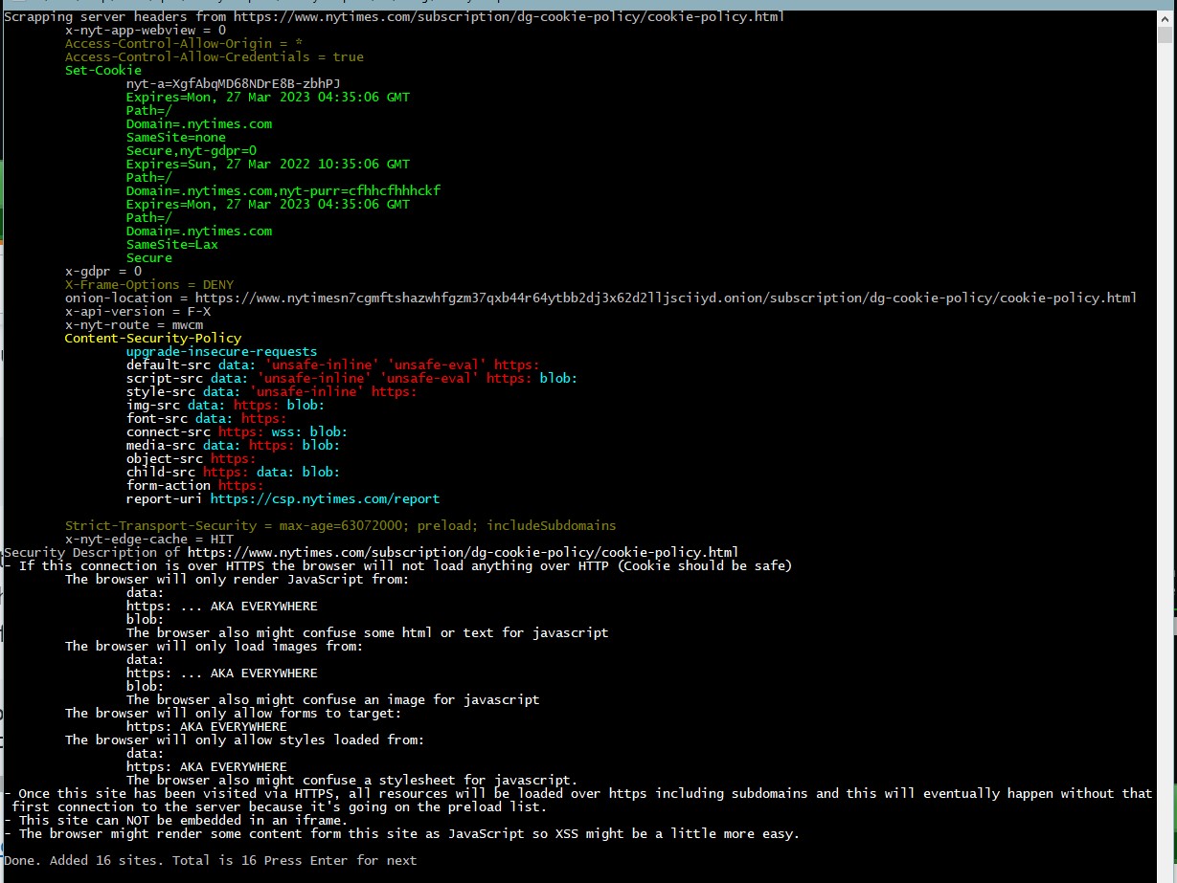This screenshot has width=1177, height=883.
Task: Click 'Expires=Sun, 27 Mar 2022 10:35:06 GMT'
Action: click(x=268, y=164)
